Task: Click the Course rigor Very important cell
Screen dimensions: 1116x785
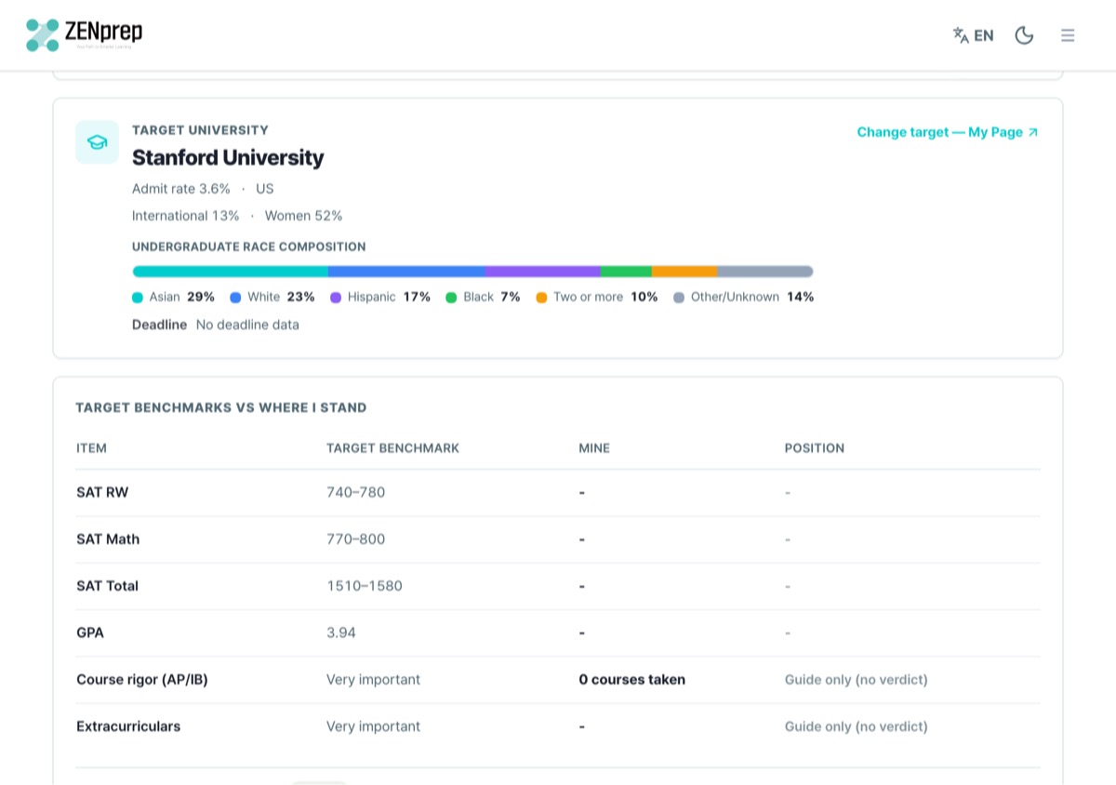Action: (x=373, y=680)
